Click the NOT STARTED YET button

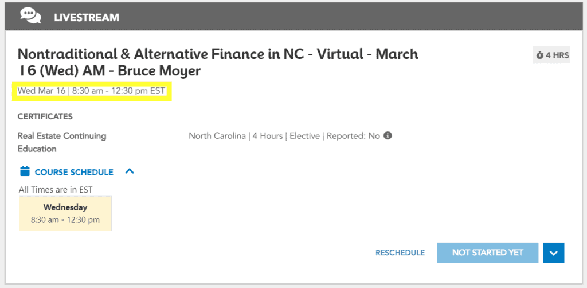click(487, 253)
